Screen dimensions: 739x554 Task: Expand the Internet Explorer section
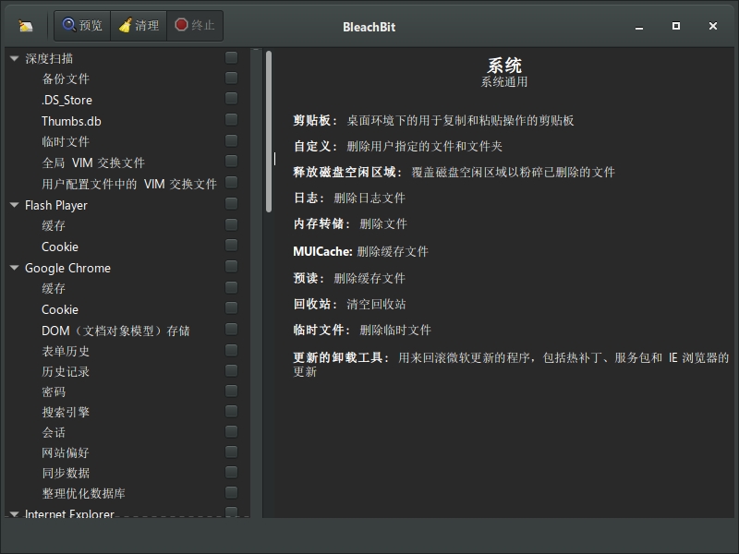coord(12,514)
